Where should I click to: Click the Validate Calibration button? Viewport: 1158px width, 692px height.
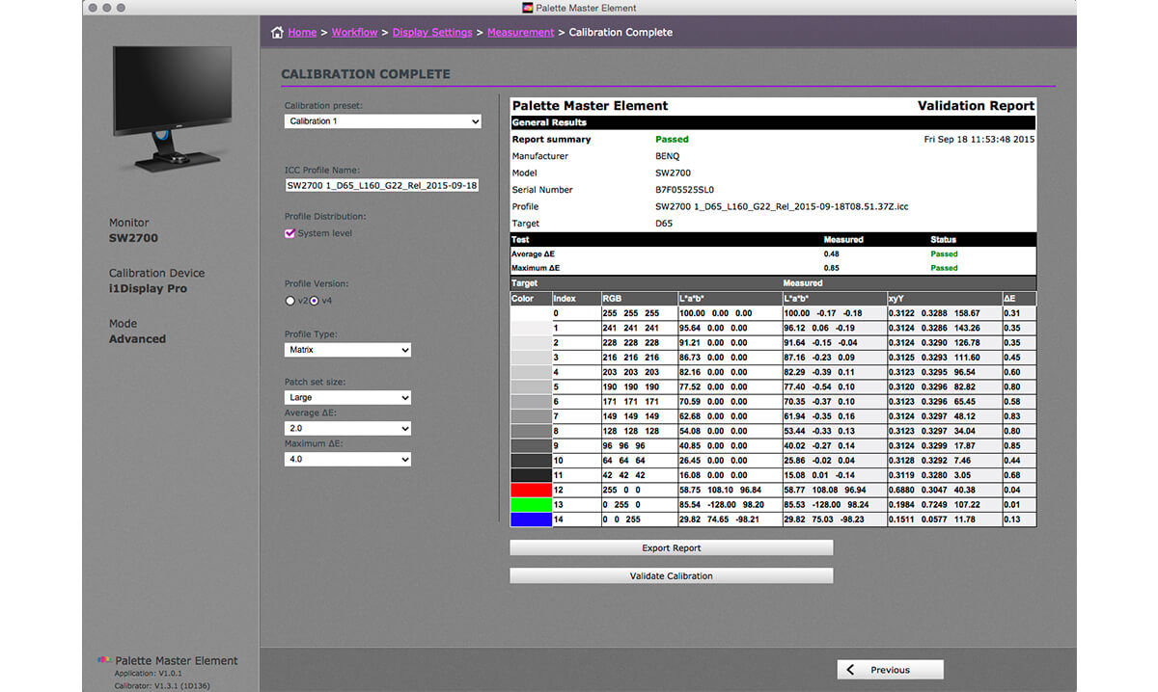point(671,575)
